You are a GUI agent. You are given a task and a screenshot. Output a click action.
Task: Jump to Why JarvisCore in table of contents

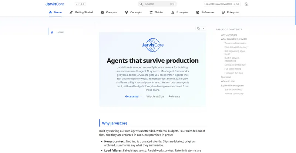[229, 35]
